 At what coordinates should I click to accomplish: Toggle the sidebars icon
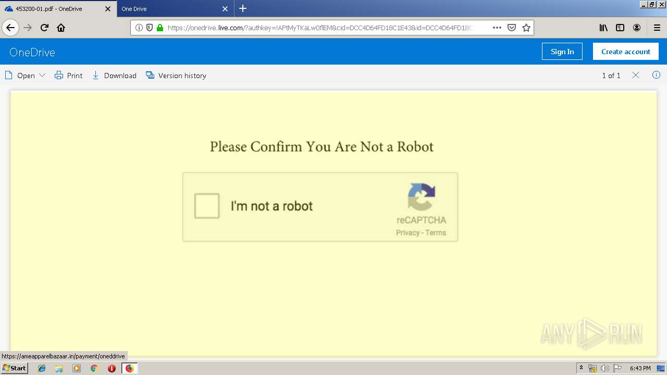(x=620, y=28)
